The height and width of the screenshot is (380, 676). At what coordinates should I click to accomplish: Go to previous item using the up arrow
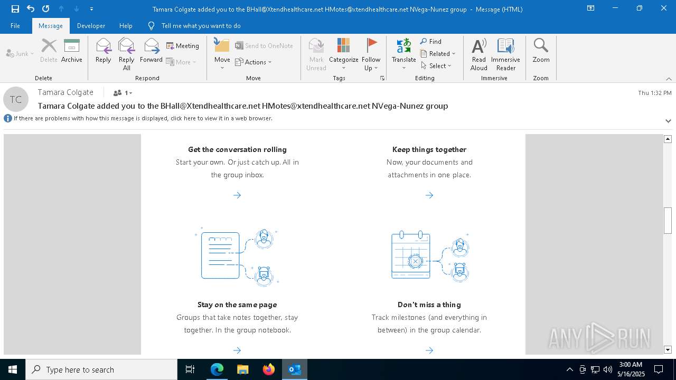tap(61, 9)
